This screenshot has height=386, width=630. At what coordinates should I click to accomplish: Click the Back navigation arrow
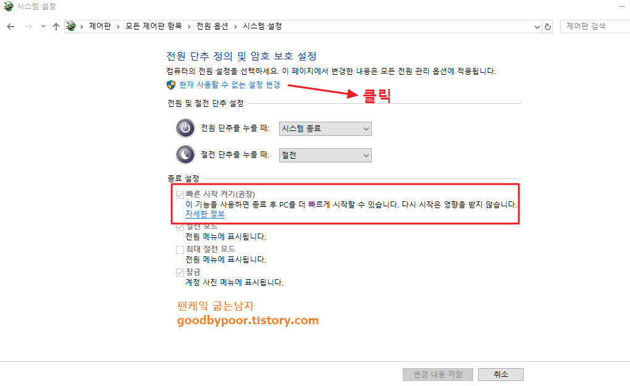click(11, 27)
